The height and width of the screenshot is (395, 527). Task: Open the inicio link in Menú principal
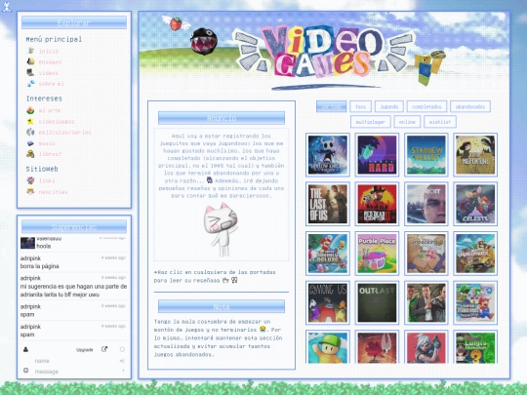pos(49,51)
